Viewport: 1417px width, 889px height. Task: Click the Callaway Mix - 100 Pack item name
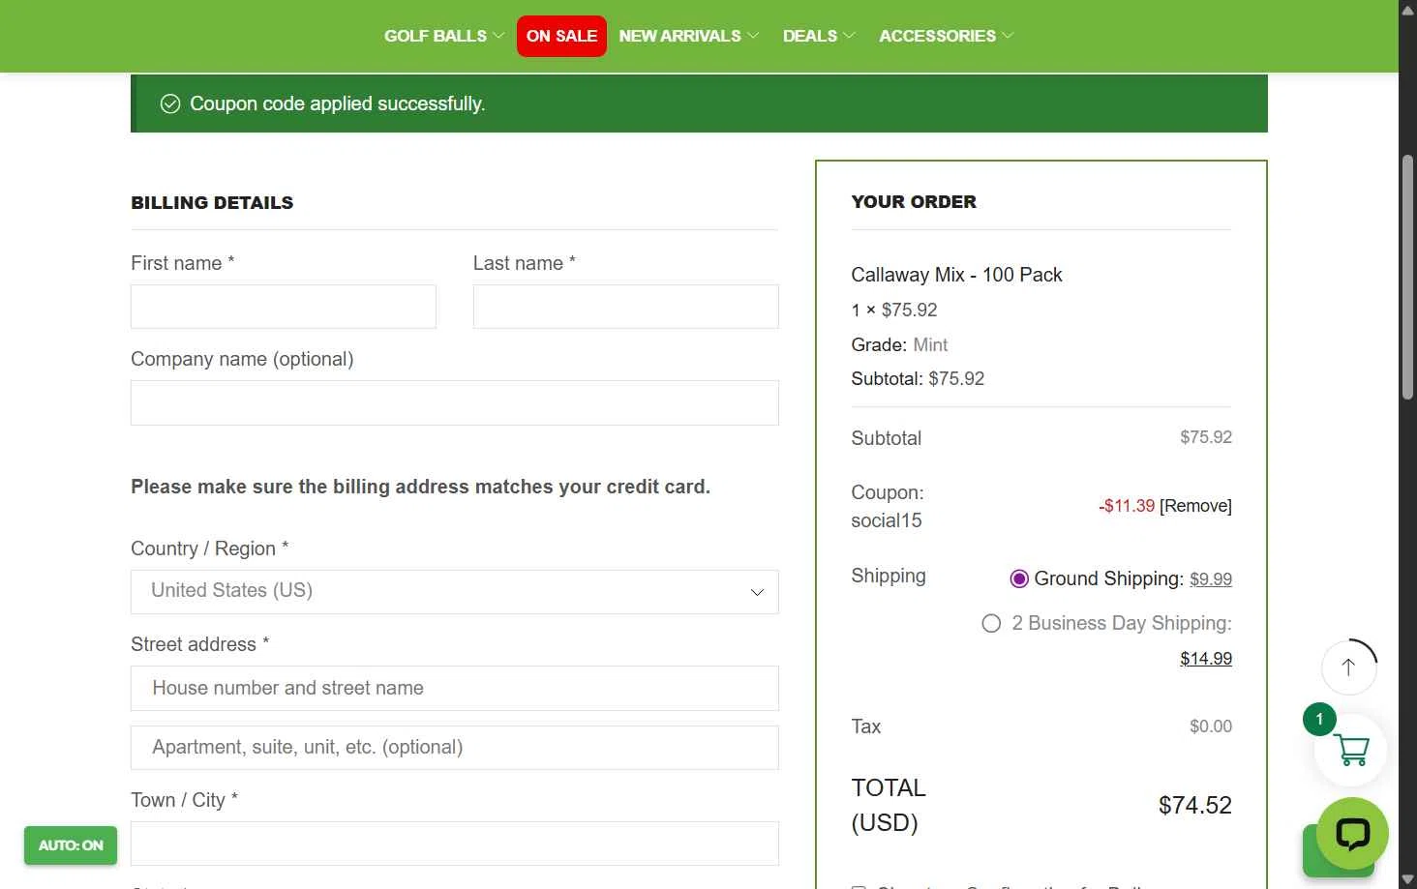pos(956,275)
